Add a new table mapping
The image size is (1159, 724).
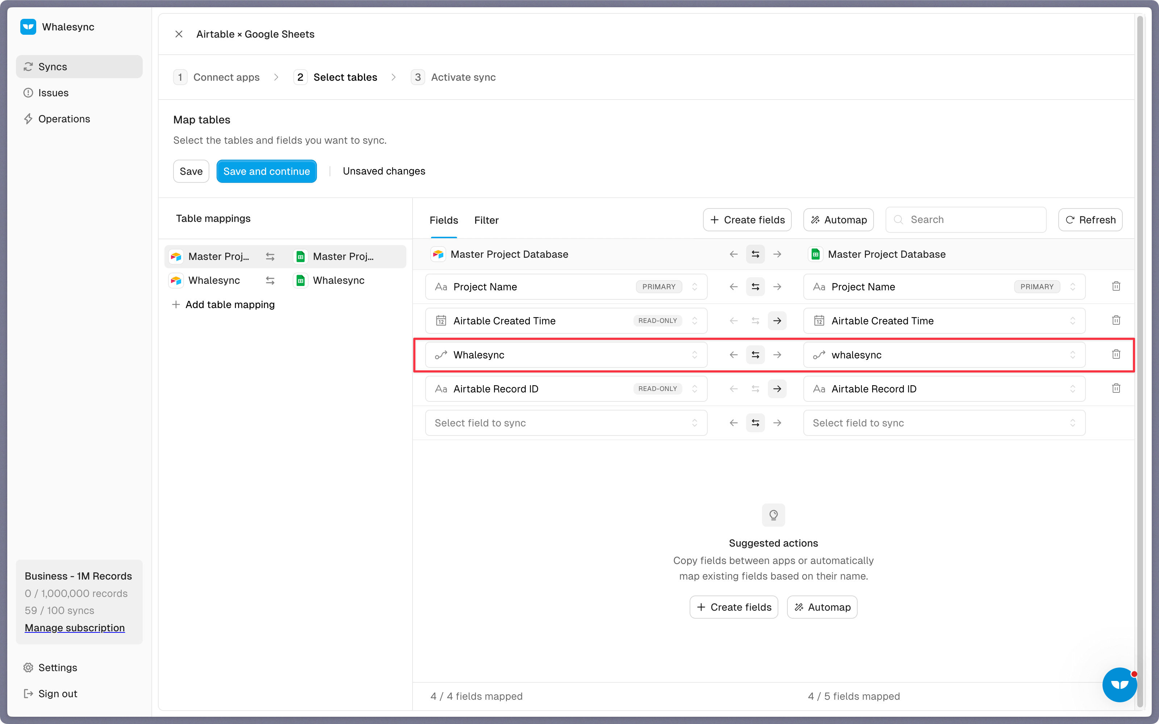223,304
